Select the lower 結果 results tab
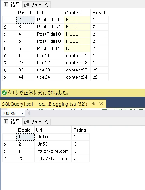 (12, 122)
